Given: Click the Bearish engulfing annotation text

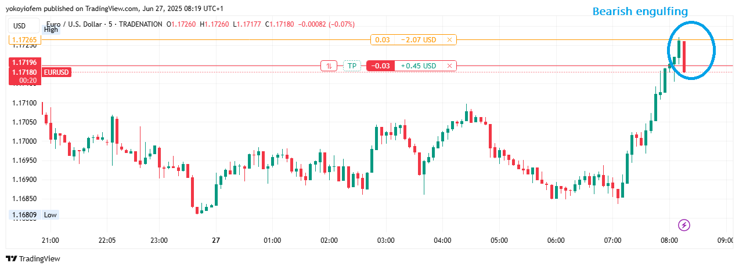Looking at the screenshot, I should (640, 12).
